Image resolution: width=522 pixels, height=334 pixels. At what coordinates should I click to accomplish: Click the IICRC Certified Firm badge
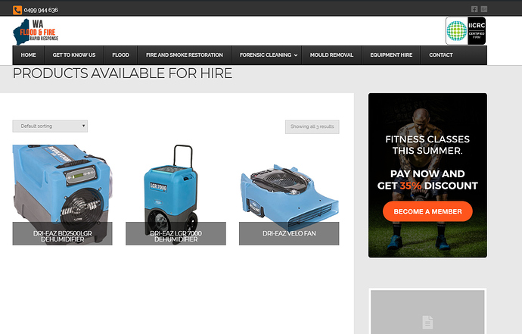(x=465, y=30)
